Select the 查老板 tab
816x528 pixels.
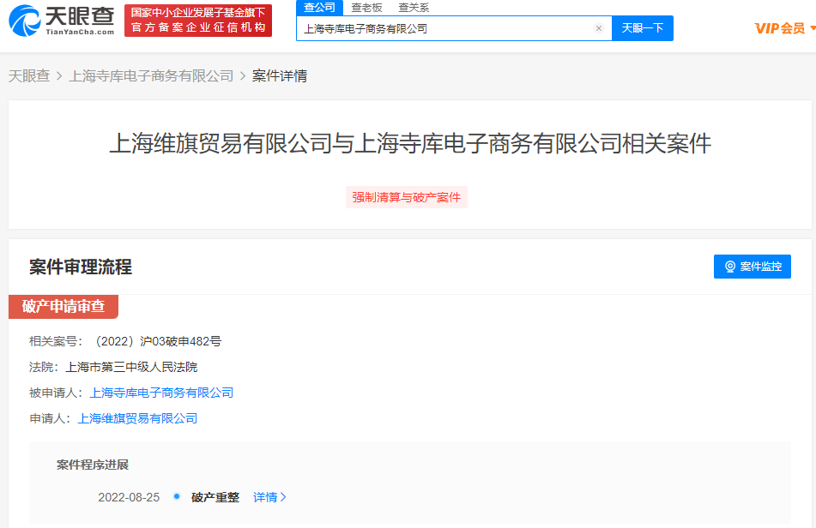click(366, 8)
